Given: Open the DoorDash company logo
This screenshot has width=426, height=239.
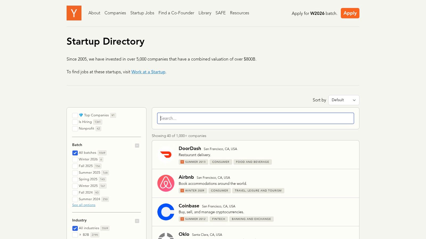Looking at the screenshot, I should point(166,155).
